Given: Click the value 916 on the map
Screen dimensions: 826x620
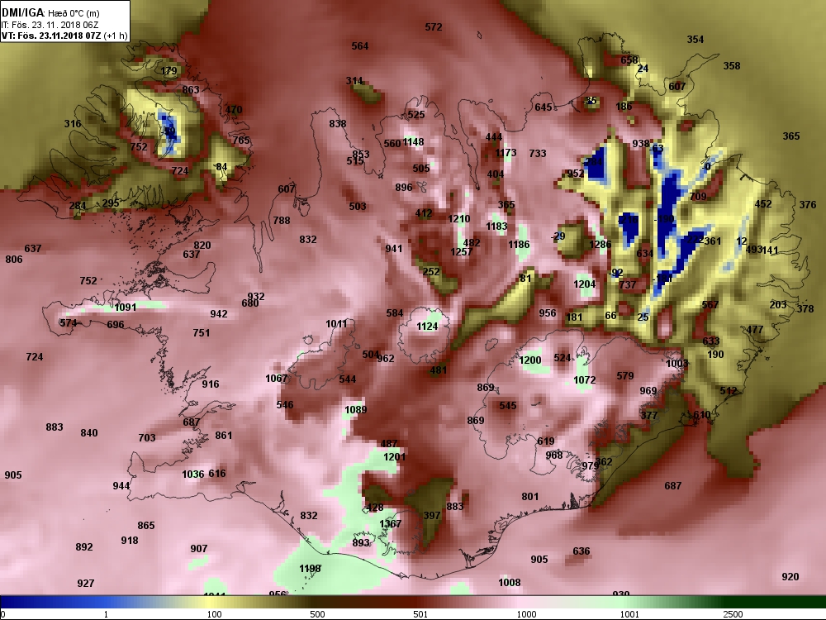Looking at the screenshot, I should [x=210, y=384].
